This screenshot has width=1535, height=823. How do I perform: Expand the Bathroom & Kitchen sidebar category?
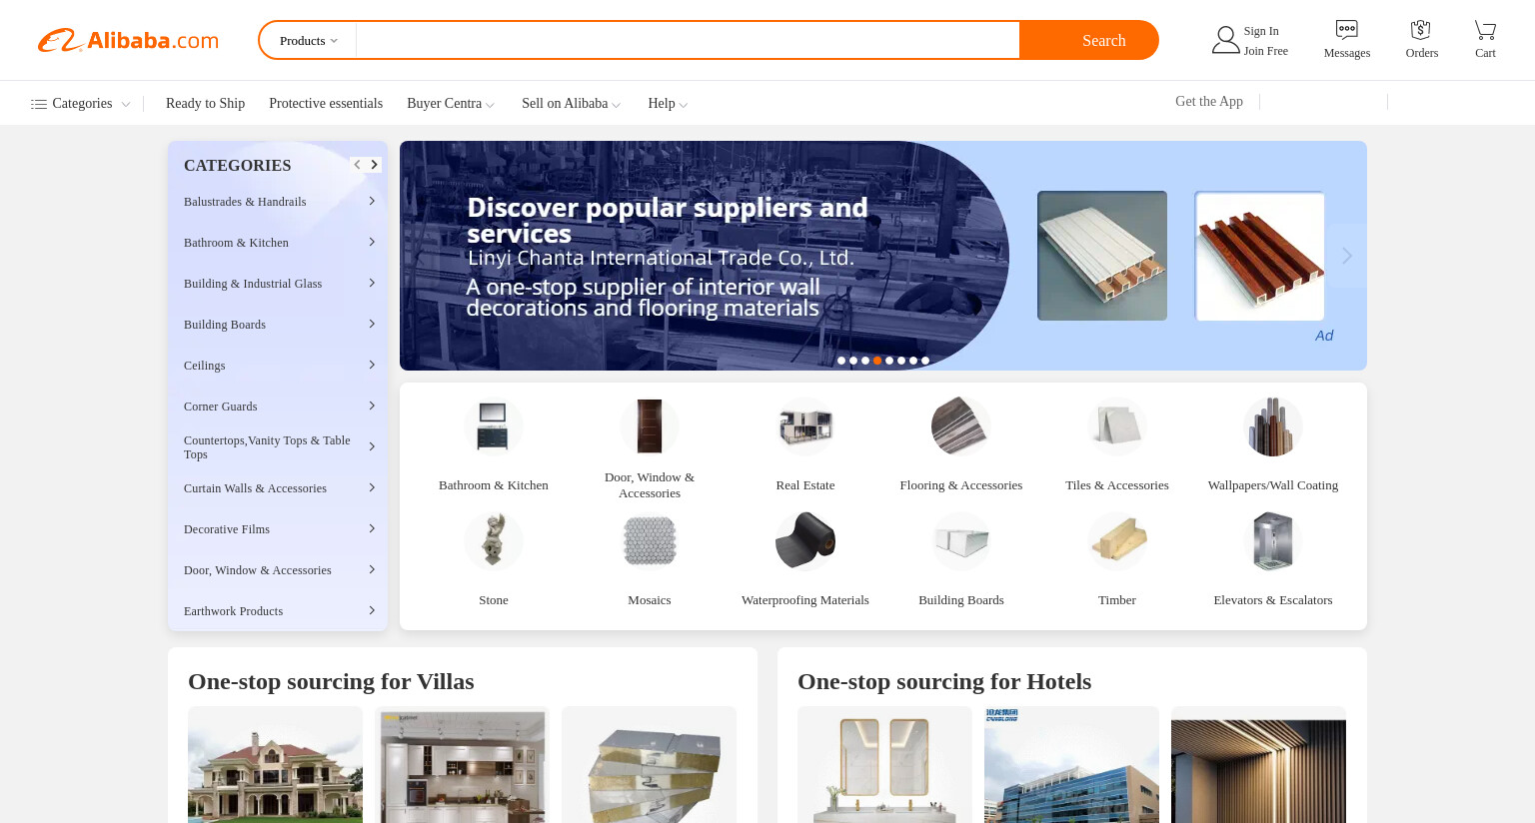278,243
